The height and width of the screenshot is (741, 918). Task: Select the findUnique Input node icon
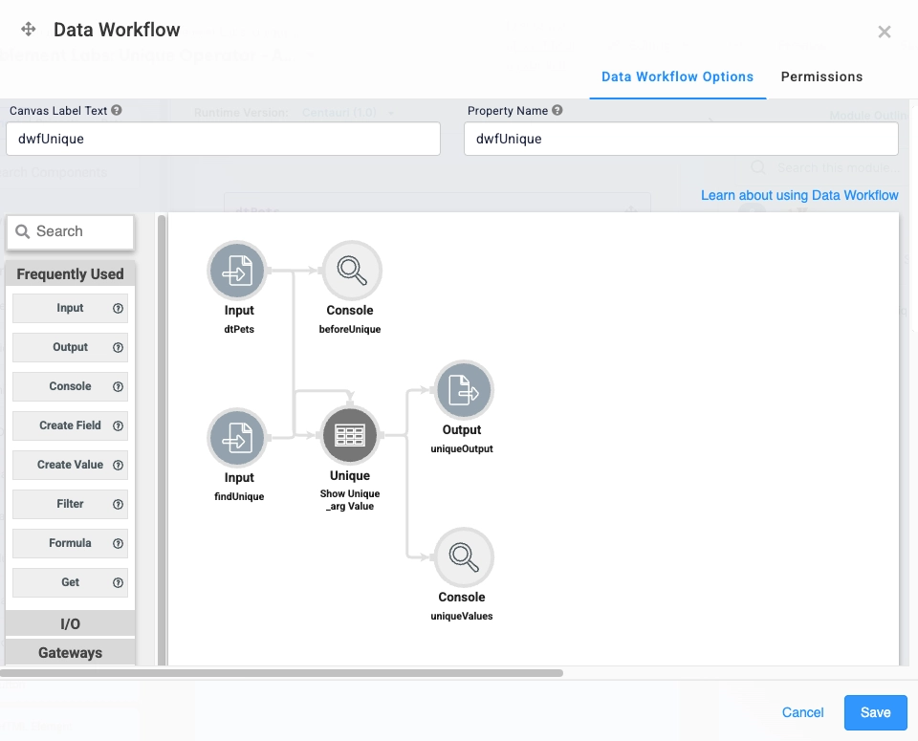pyautogui.click(x=236, y=438)
